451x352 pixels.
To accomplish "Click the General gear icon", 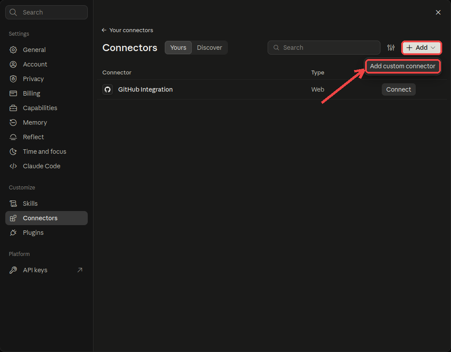I will [13, 50].
